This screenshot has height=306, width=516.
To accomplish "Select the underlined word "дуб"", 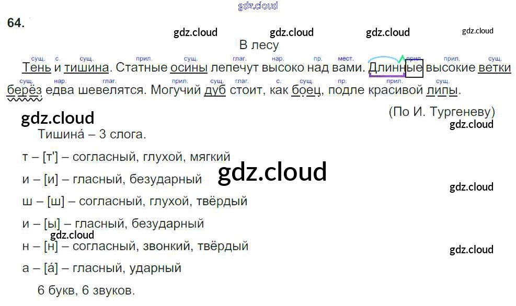I will pos(214,90).
